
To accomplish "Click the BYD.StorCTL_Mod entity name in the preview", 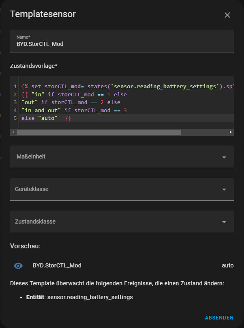I will point(57,265).
